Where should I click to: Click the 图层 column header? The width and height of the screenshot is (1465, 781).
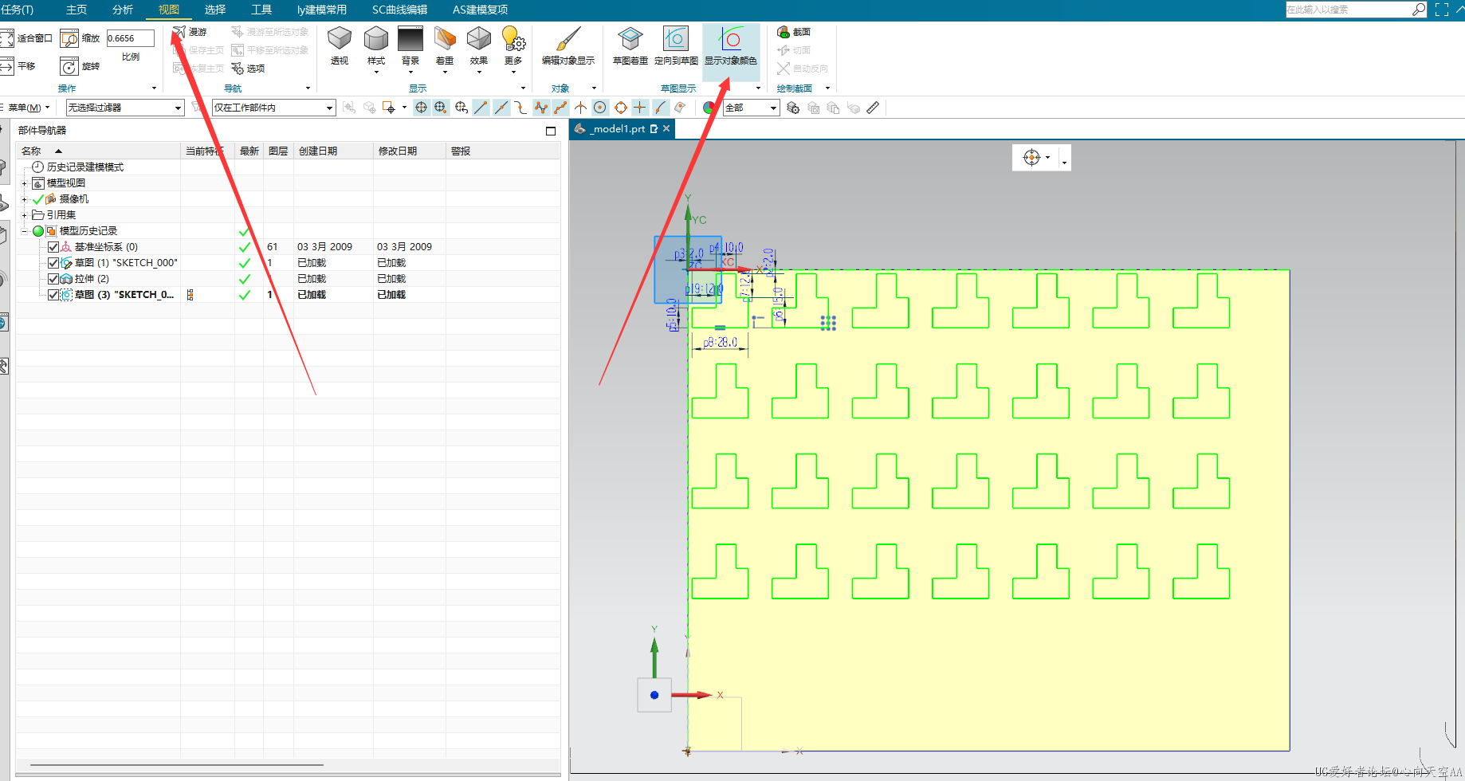(278, 151)
